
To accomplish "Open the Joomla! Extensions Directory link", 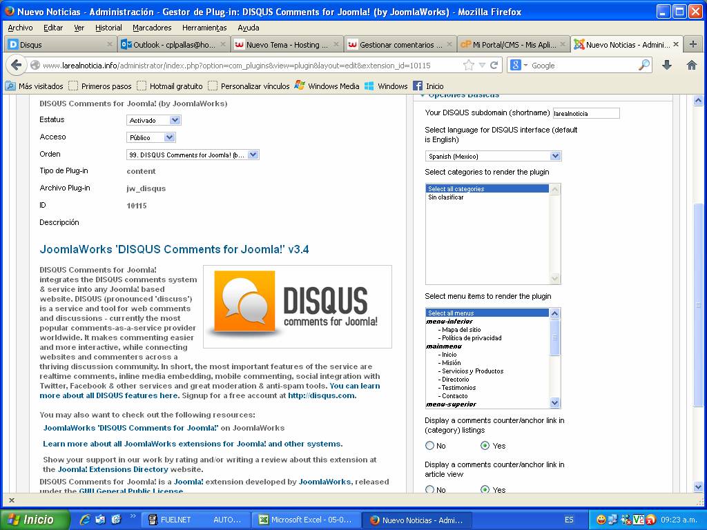I will coord(113,469).
